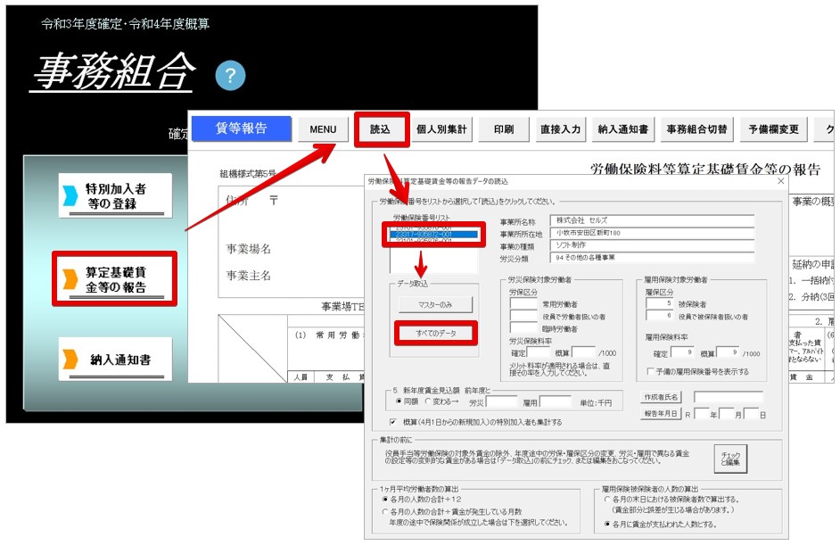Open 算定基礎賃金等の報告 menu button
Screen dimensions: 840x546
pyautogui.click(x=115, y=278)
